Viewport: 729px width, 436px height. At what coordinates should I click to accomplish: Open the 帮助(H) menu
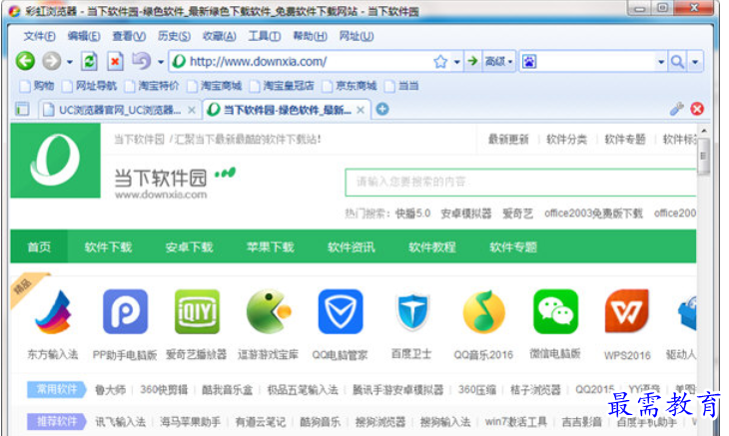[310, 36]
